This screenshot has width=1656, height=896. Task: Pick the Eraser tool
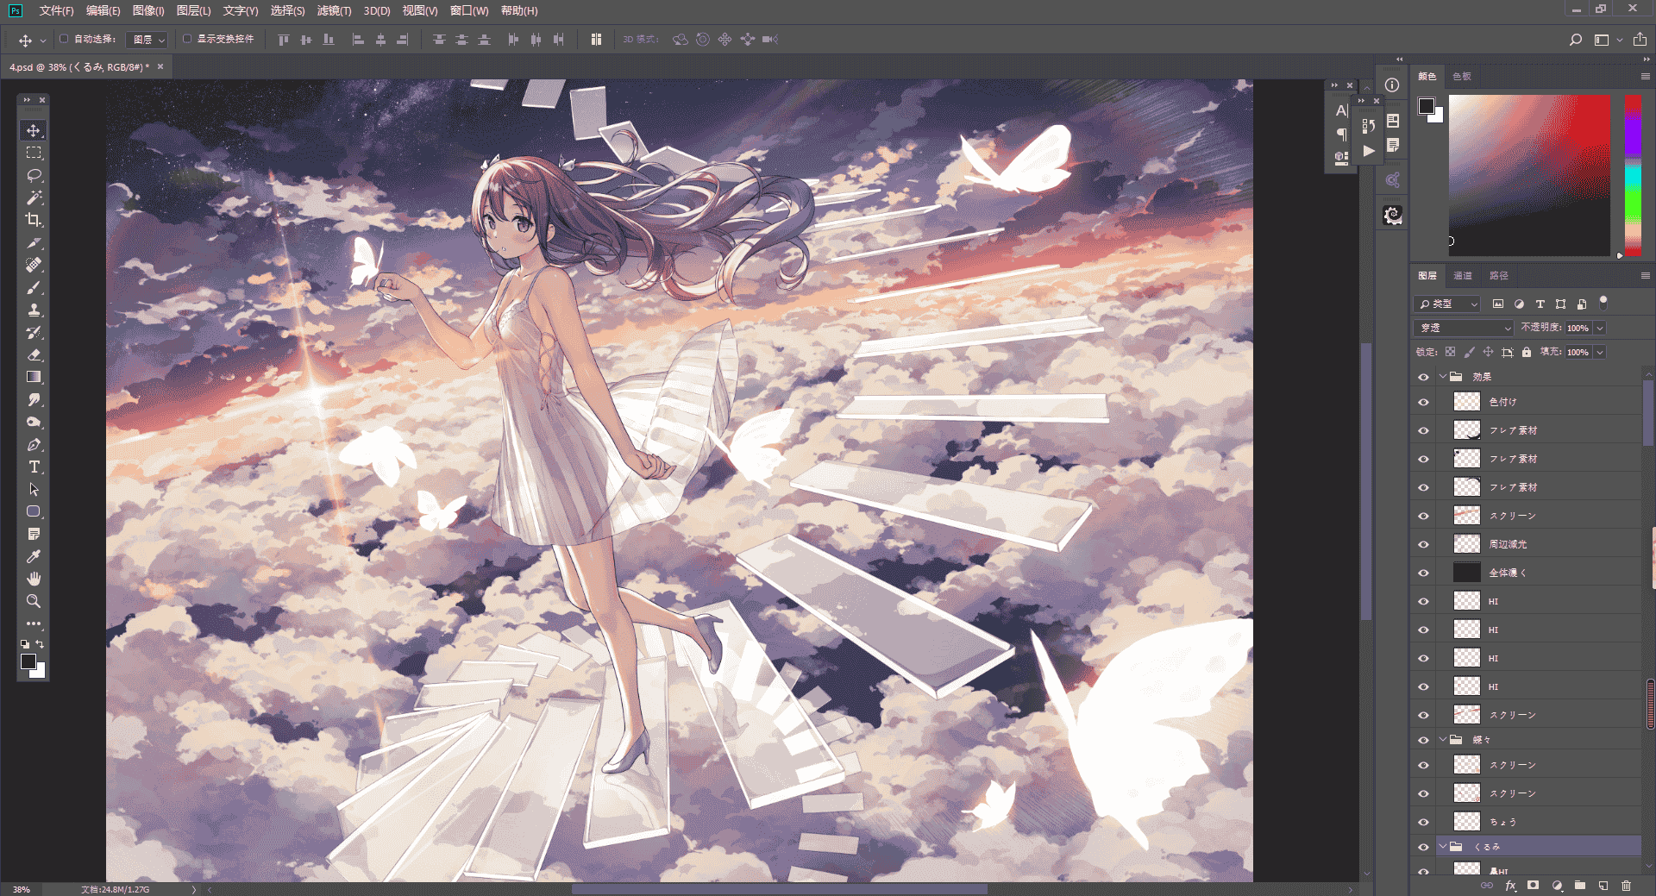tap(34, 354)
